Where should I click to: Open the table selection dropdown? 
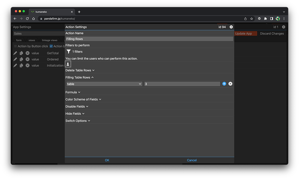click(104, 84)
